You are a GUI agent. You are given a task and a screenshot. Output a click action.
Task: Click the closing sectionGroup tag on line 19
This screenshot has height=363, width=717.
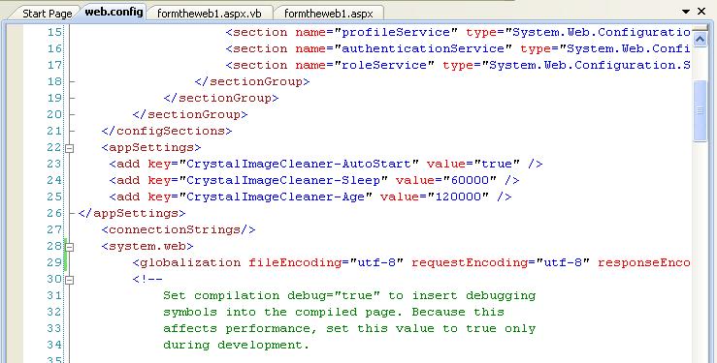(221, 98)
